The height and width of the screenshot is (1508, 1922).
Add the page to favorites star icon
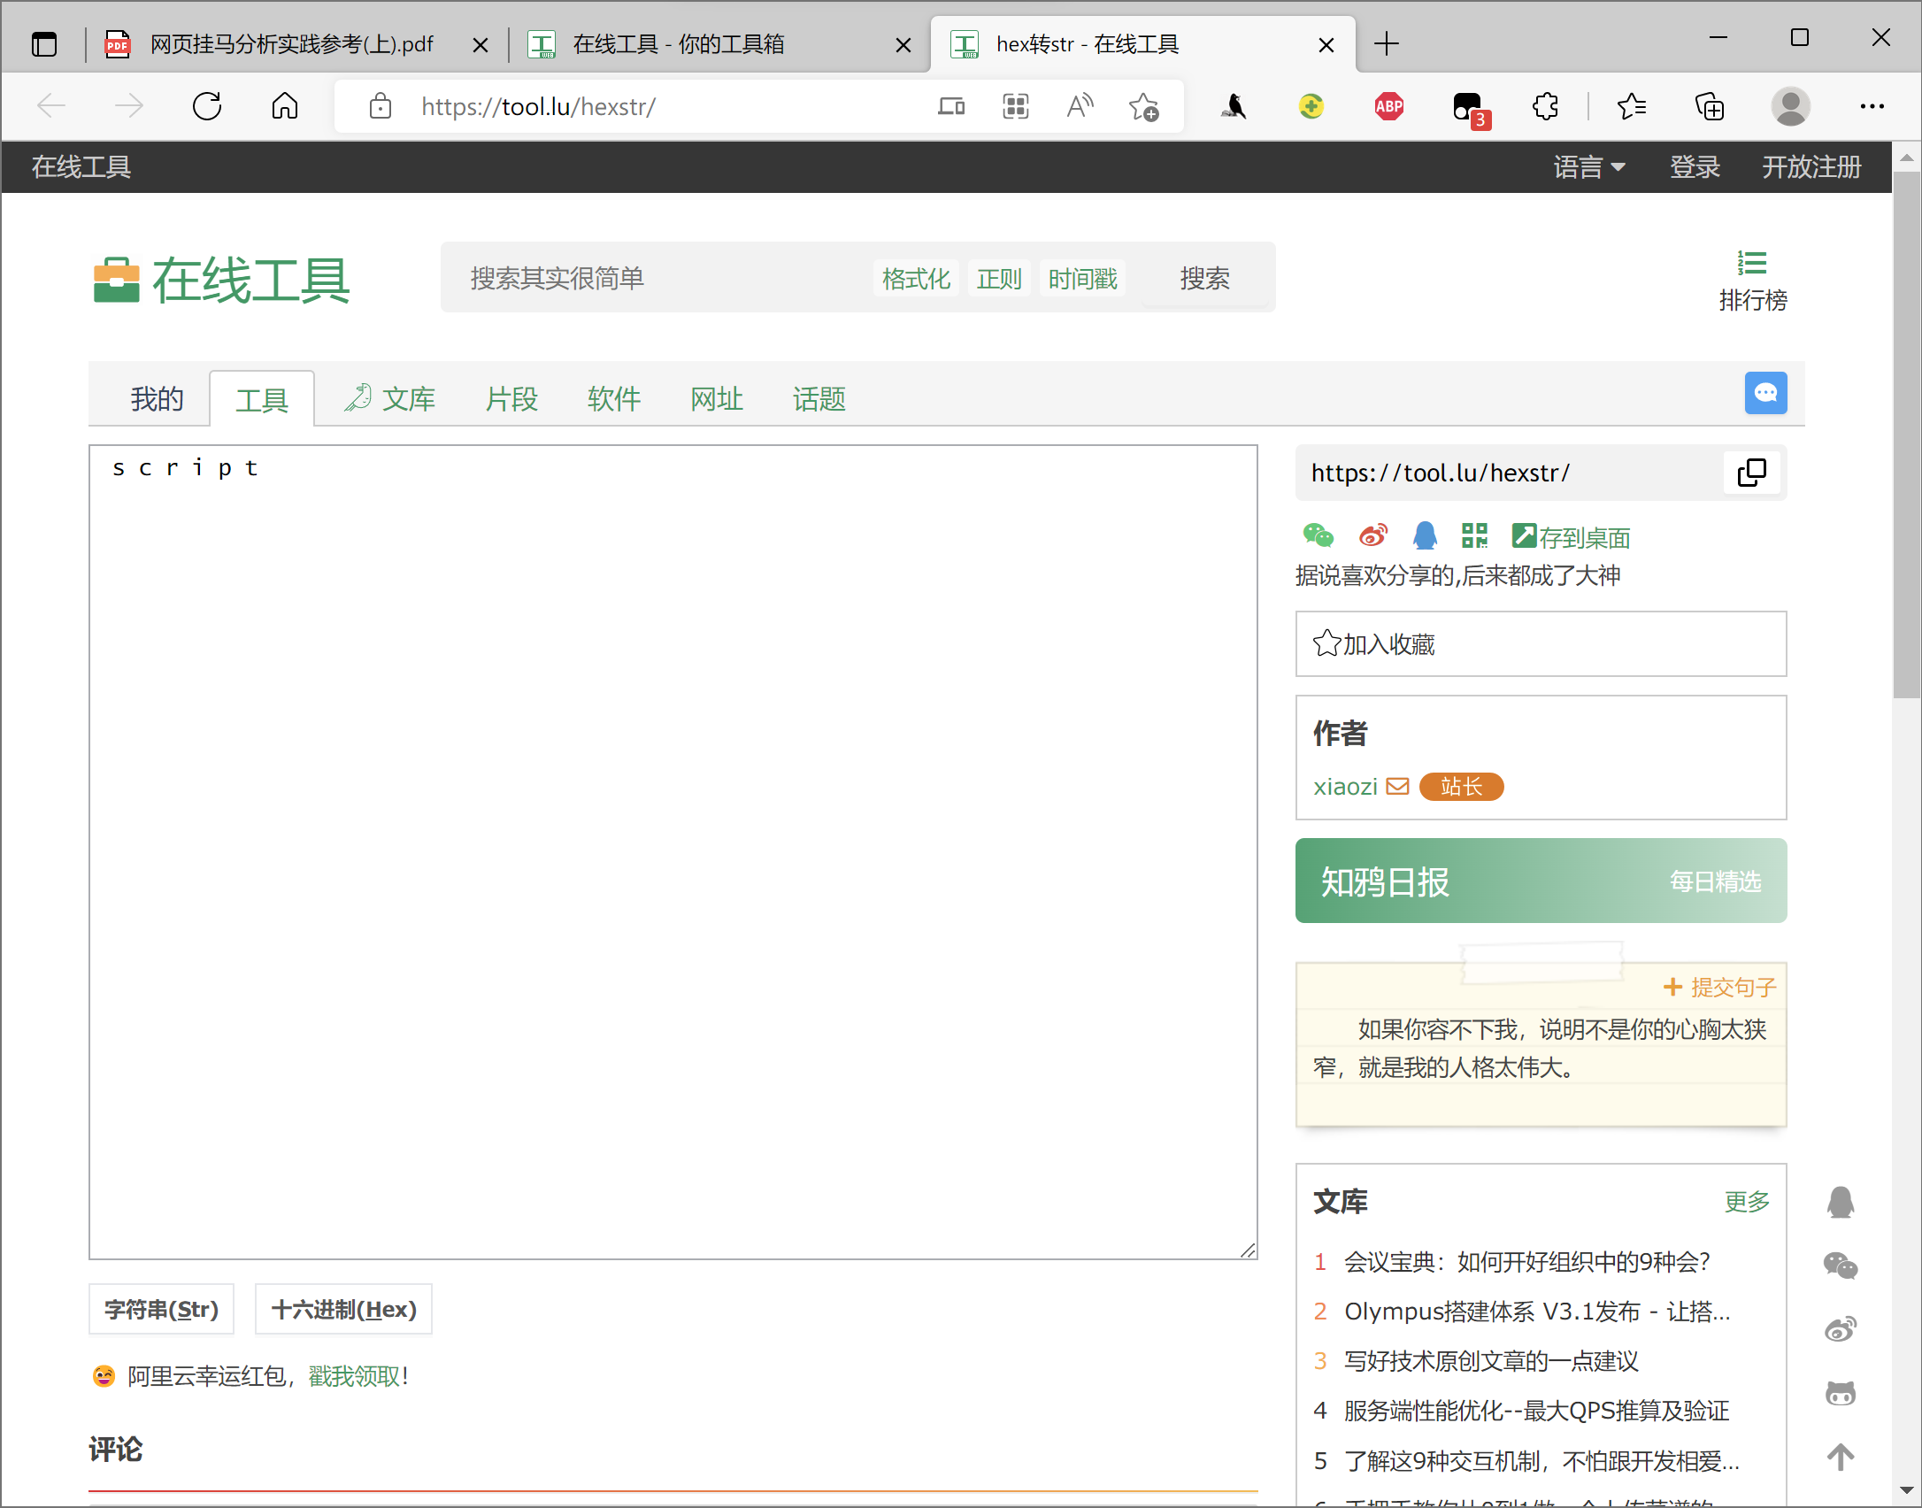coord(1143,107)
